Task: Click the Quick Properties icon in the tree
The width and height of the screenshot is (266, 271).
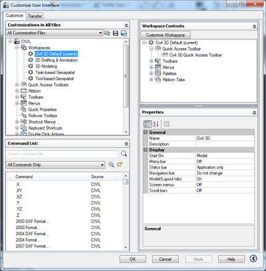Action: coord(23,109)
